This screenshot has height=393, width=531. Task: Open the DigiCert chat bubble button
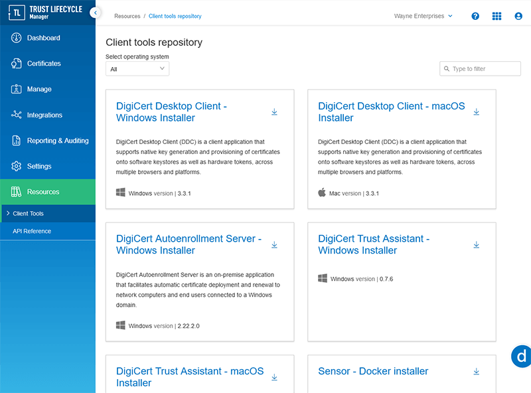click(522, 356)
